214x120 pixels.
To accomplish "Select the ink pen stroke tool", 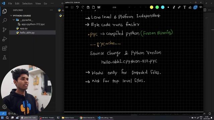I will coord(174,7).
